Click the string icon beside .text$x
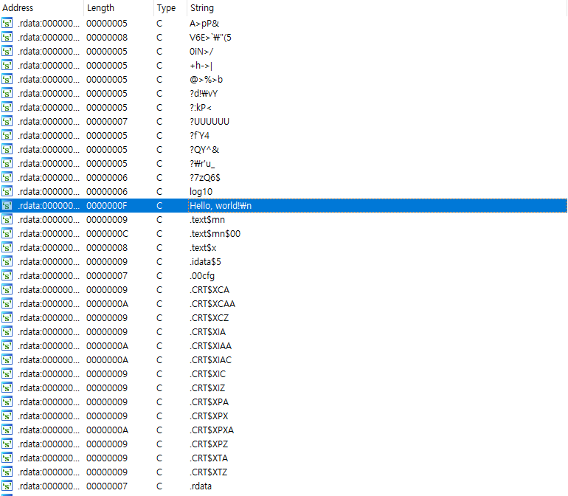The image size is (568, 496). pyautogui.click(x=7, y=248)
